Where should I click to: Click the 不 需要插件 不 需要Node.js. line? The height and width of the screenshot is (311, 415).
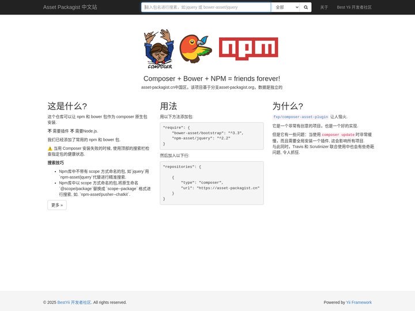click(73, 131)
